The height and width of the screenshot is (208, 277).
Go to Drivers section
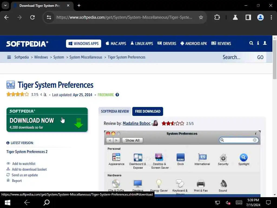(167, 44)
